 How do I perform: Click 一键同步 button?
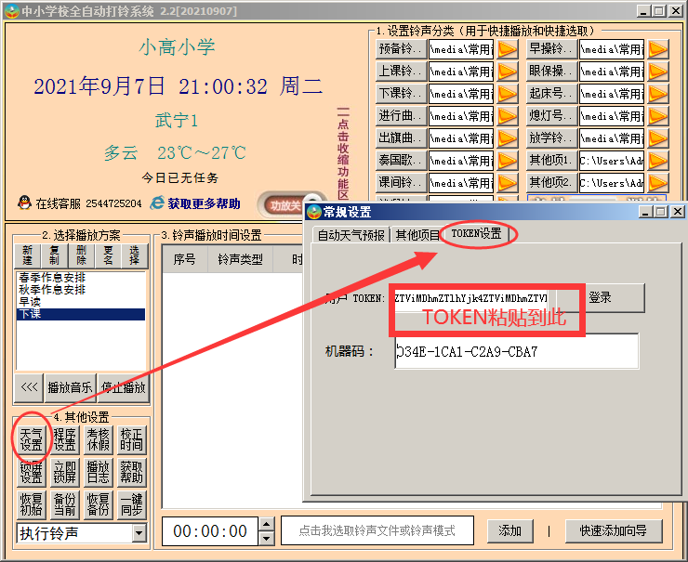point(132,504)
